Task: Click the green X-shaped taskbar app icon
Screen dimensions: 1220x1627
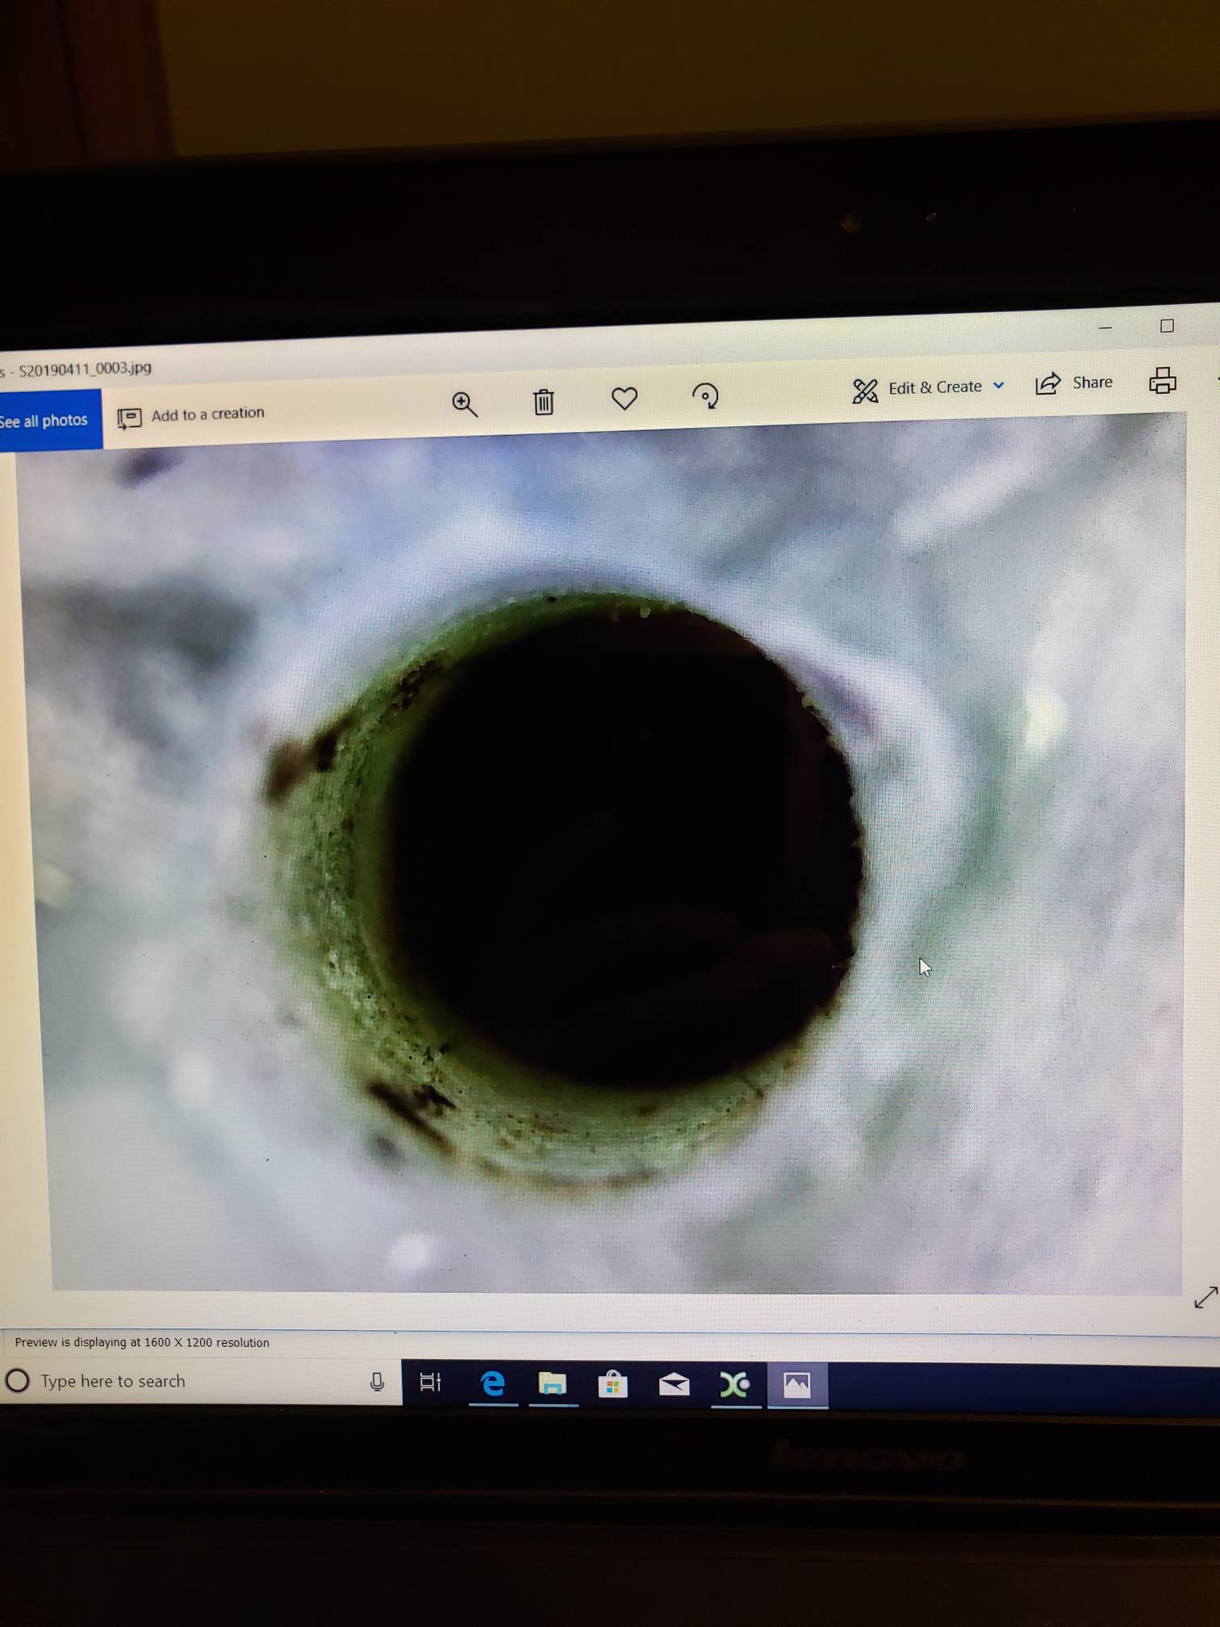Action: point(735,1385)
